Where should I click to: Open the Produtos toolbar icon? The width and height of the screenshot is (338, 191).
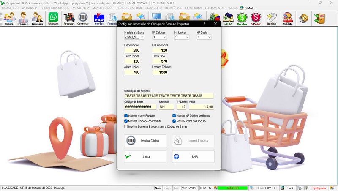[69, 18]
